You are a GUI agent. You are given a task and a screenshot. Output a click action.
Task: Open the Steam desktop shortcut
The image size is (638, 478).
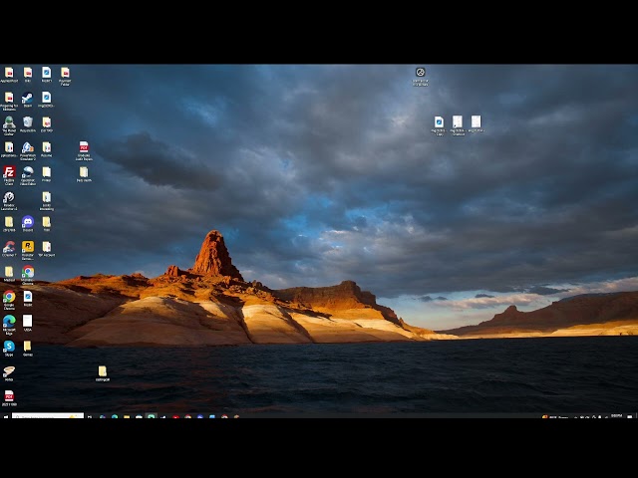tap(27, 100)
